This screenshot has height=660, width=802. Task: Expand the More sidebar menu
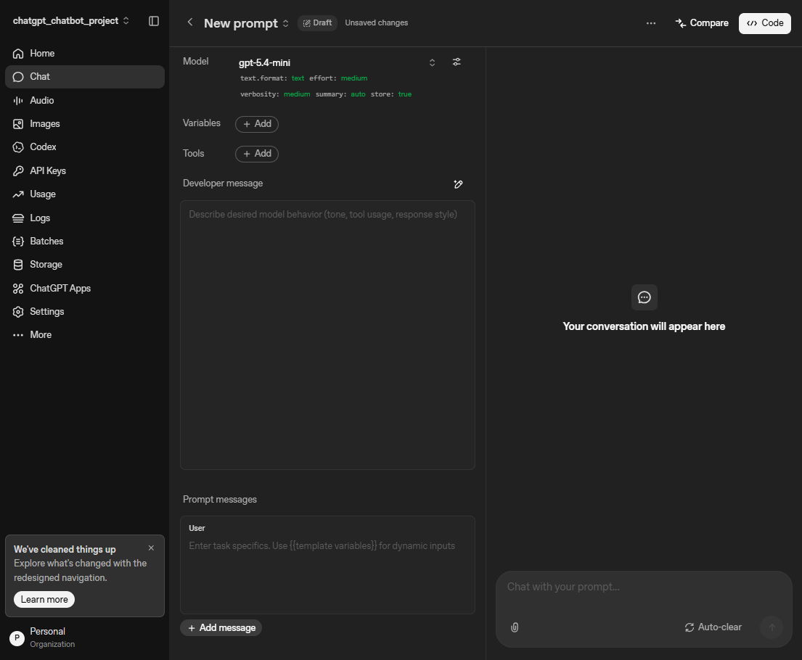[x=85, y=335]
